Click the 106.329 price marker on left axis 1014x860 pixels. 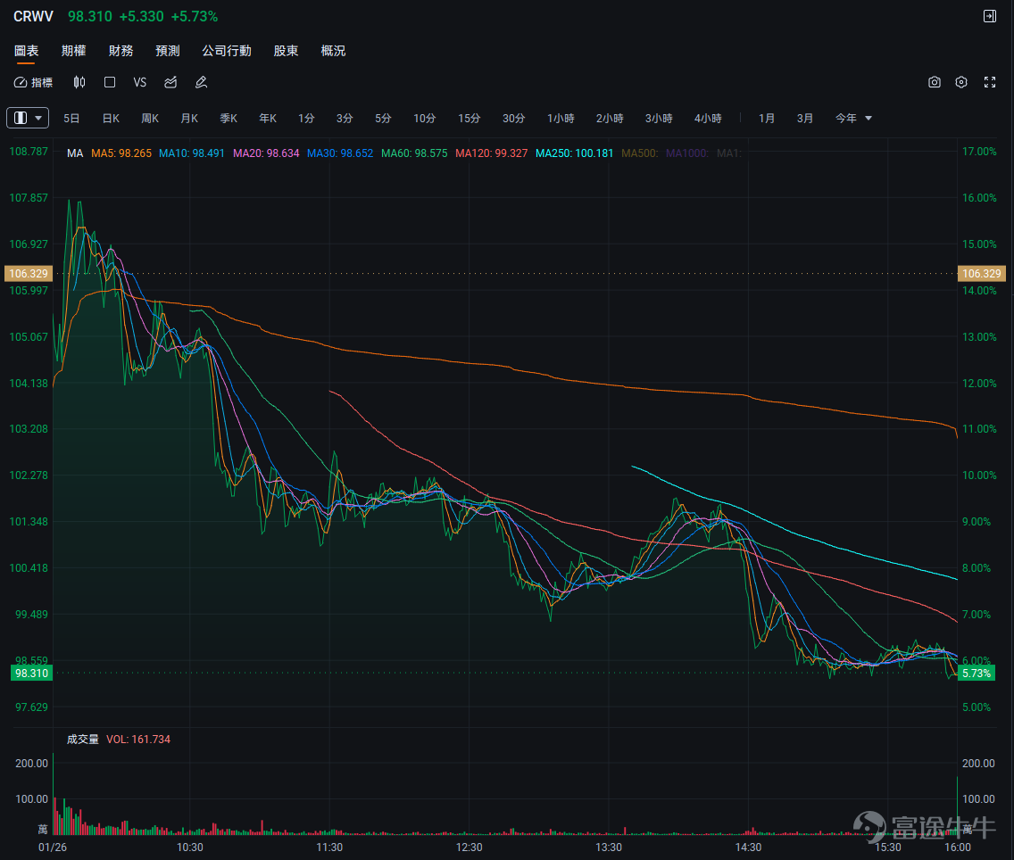(28, 273)
